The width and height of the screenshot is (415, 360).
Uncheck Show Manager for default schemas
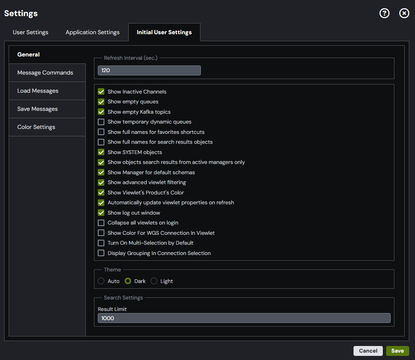point(101,172)
